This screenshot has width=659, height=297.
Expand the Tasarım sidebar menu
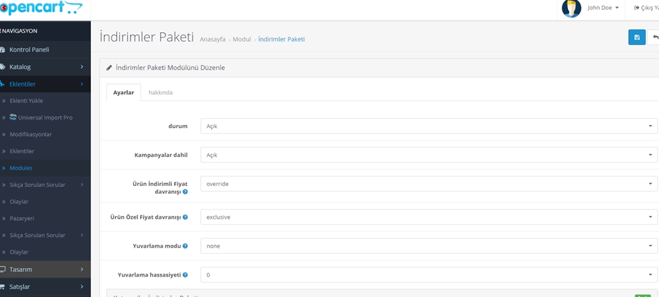pyautogui.click(x=45, y=269)
